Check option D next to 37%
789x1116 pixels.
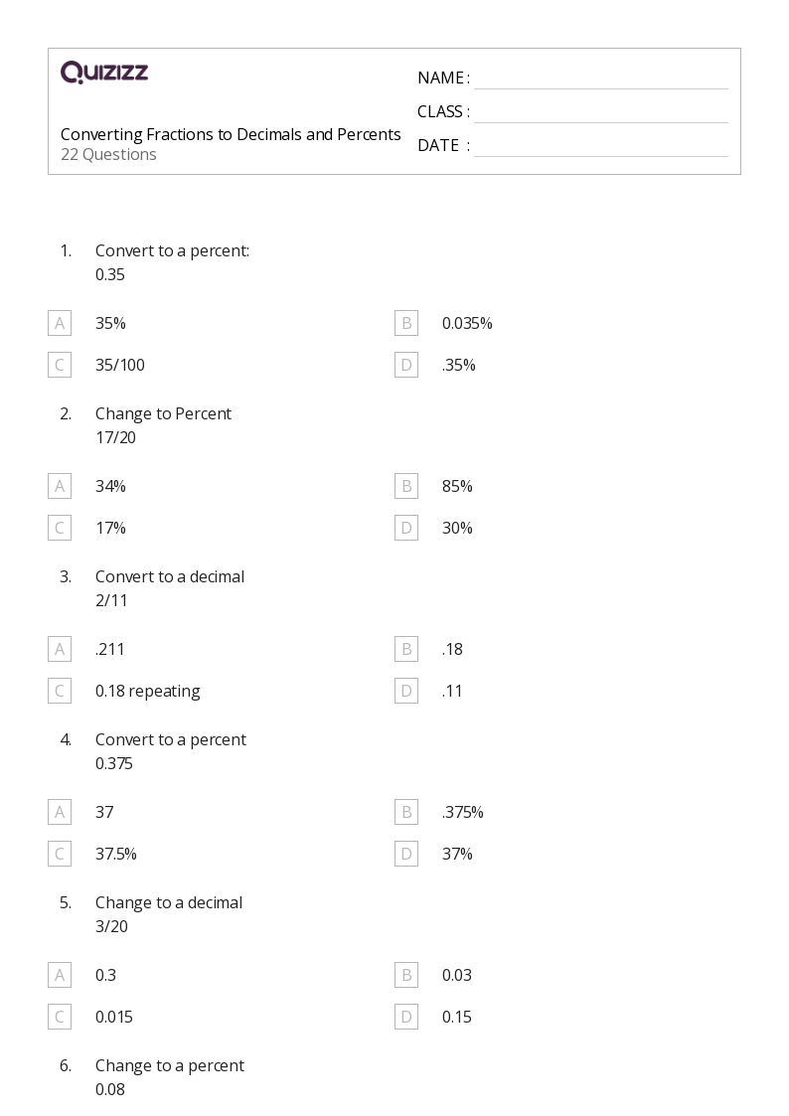coord(405,854)
